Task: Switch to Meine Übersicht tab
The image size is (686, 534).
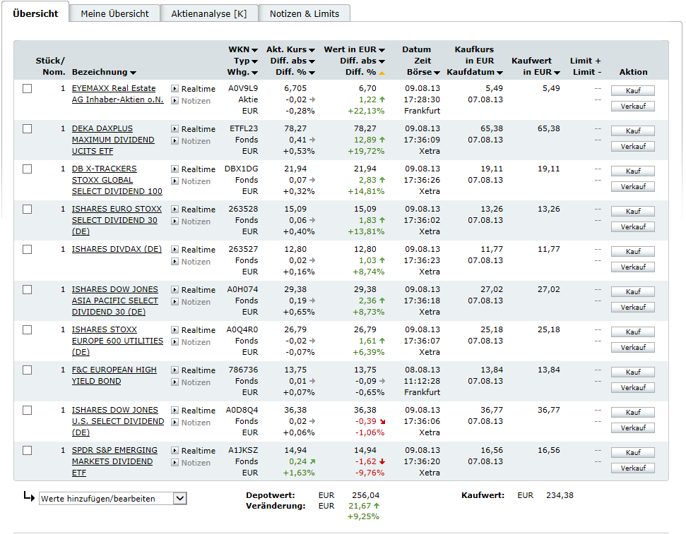Action: [x=114, y=13]
